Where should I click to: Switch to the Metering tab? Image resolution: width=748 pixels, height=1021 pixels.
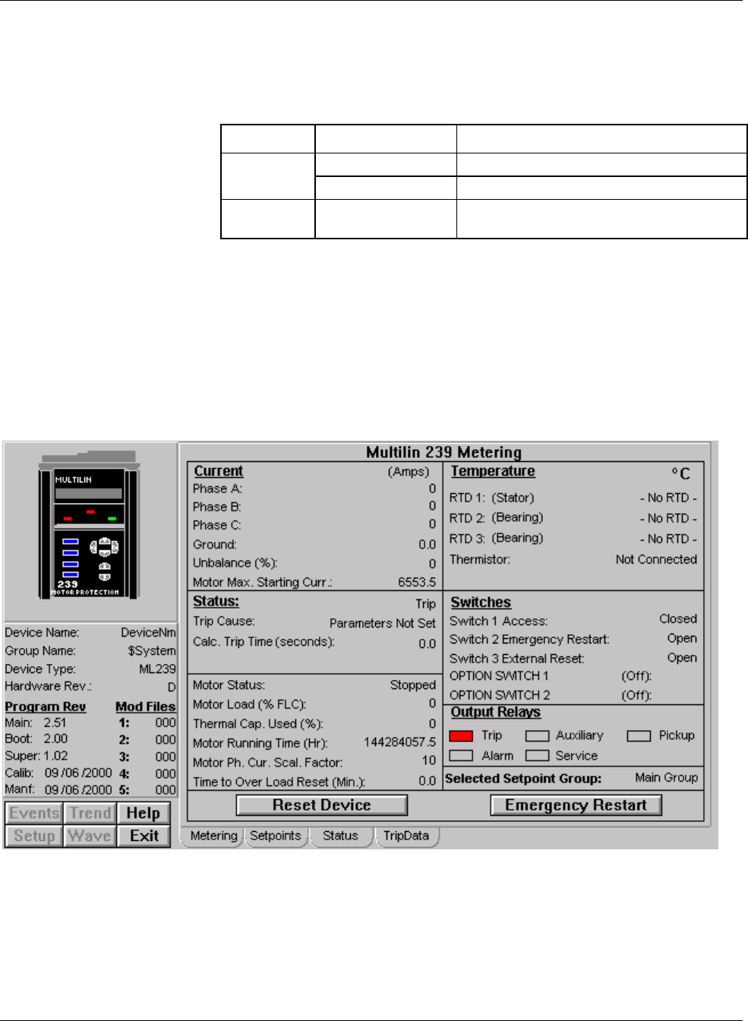pos(213,836)
